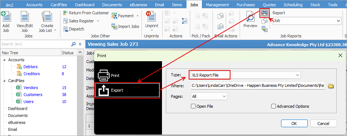
Task: Click OK in the Print dialog
Action: [294, 124]
